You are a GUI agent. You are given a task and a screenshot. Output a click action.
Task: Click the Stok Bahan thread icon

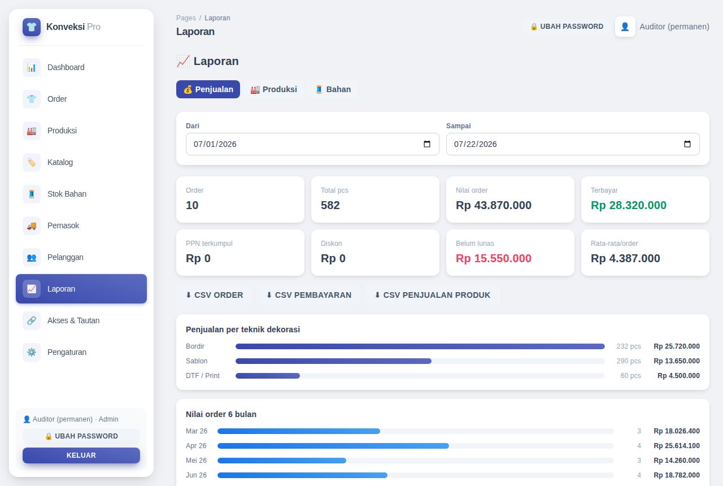point(32,194)
